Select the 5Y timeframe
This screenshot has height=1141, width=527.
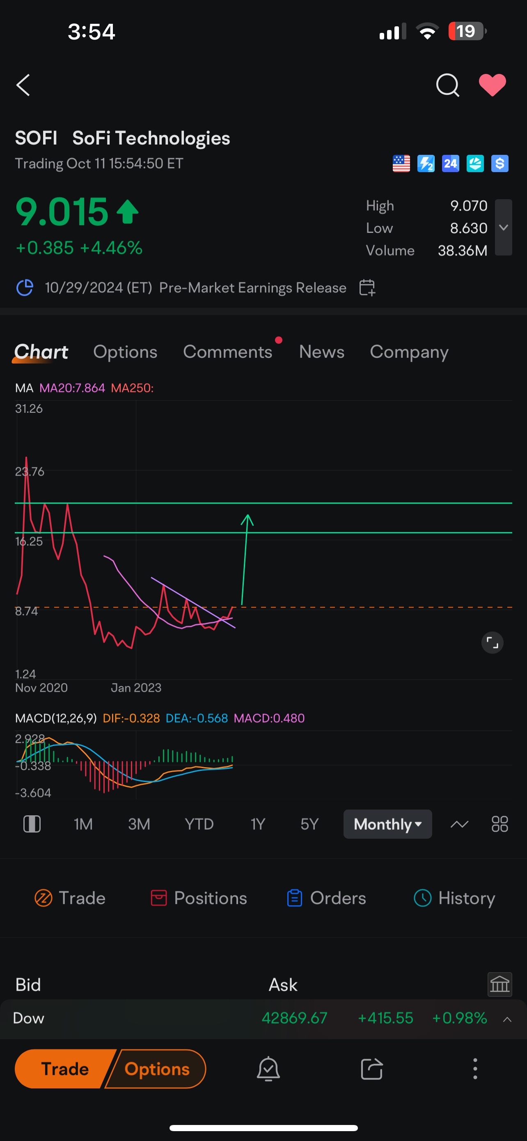(309, 824)
